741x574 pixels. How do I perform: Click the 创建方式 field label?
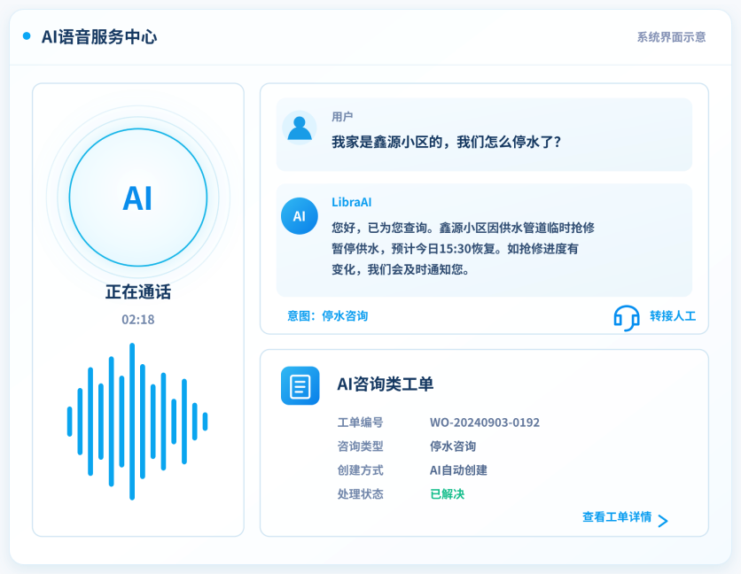click(x=360, y=470)
